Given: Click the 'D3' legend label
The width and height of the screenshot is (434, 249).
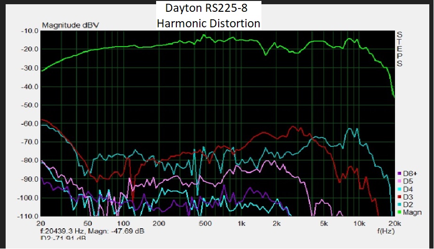Looking at the screenshot, I should click(x=408, y=197).
